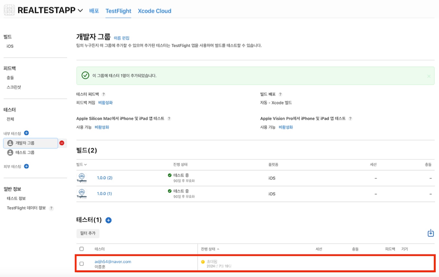This screenshot has width=439, height=277.
Task: Show help for Apple Silicon Mac testing
Action: tap(169, 119)
